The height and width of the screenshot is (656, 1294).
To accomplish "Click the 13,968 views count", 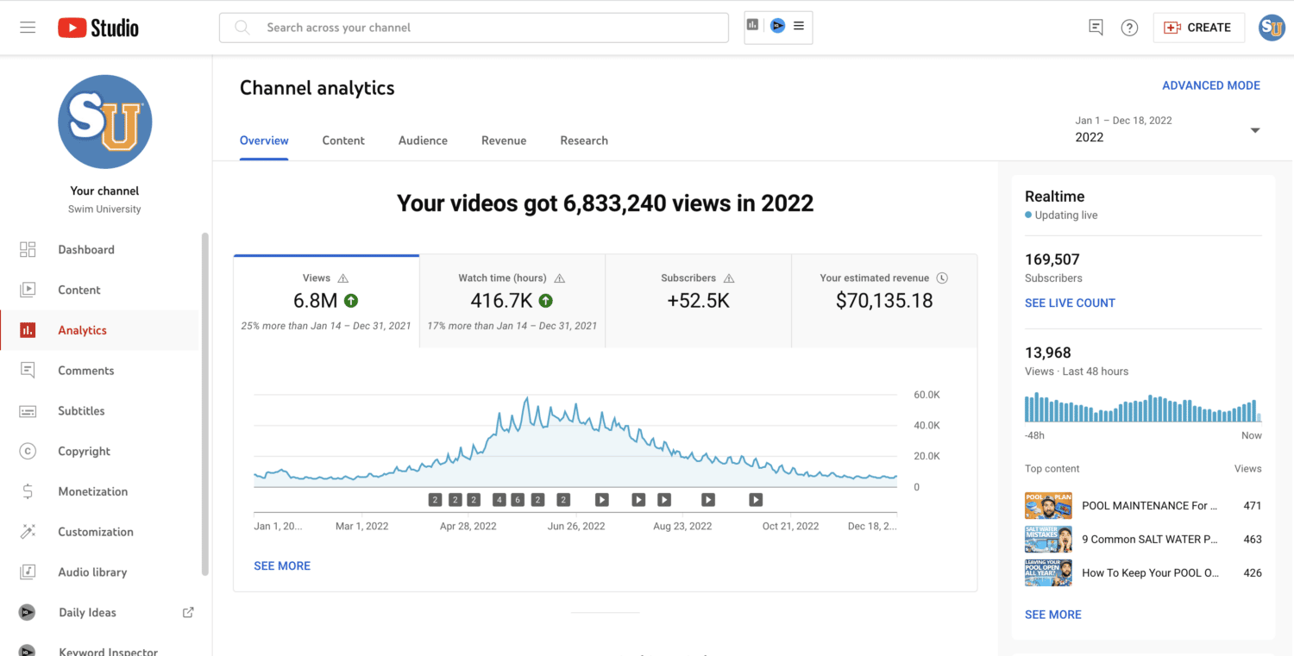I will coord(1047,353).
